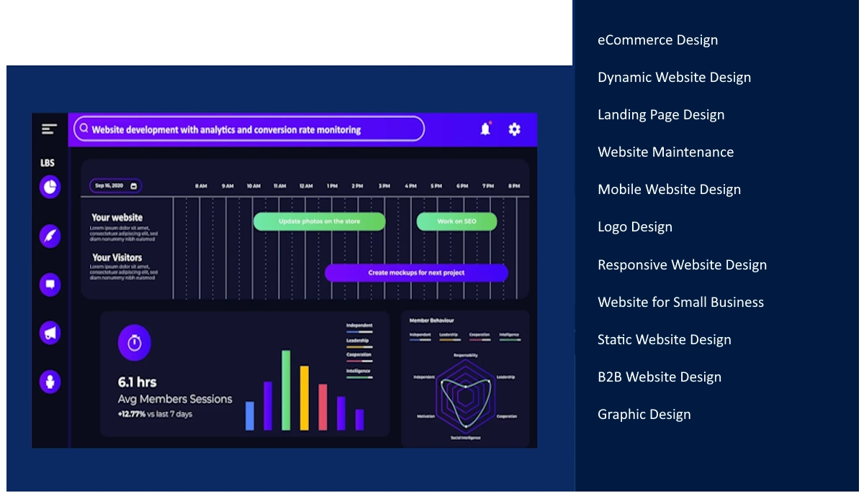The height and width of the screenshot is (493, 864).
Task: Open the hamburger menu icon
Action: (49, 129)
